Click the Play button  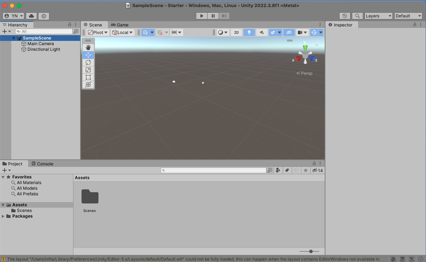[202, 16]
